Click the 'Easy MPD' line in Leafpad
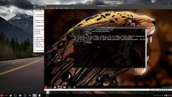172x97 pixels. [x=39, y=11]
